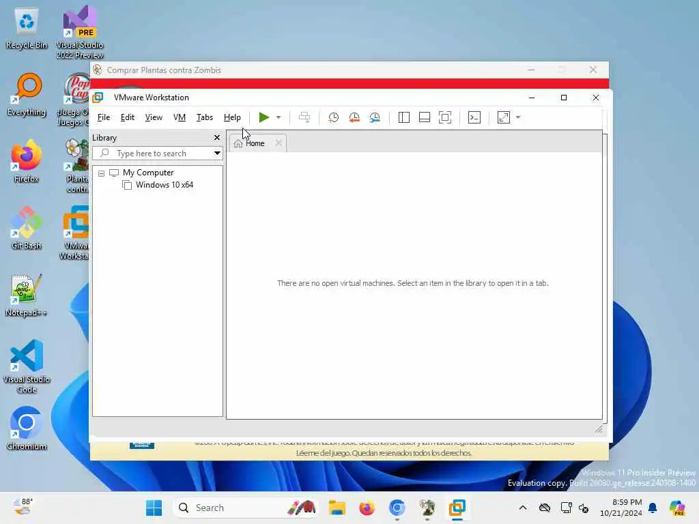
Task: Select the Notepad++ desktop shortcut
Action: [x=27, y=295]
